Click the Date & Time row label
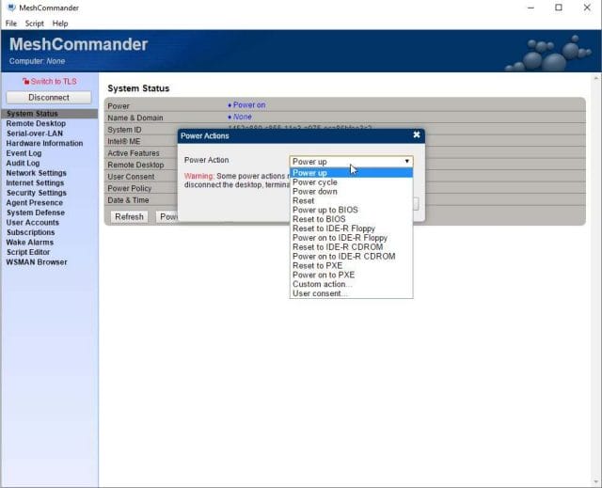This screenshot has height=488, width=602. (128, 200)
